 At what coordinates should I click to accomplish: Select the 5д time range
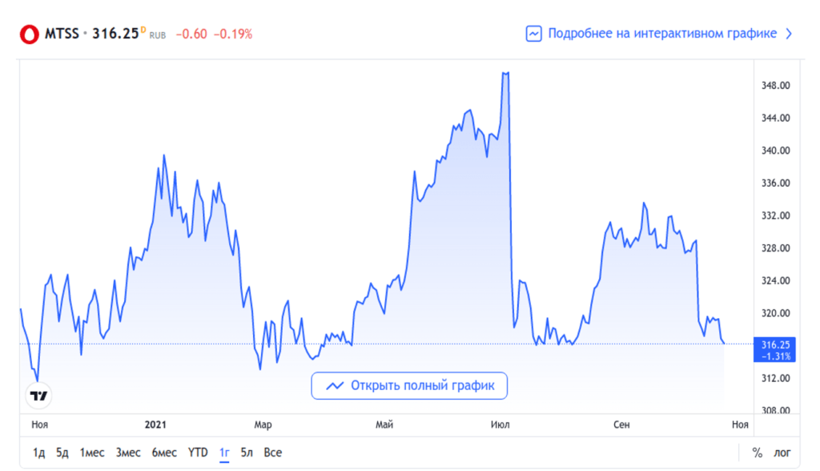tap(62, 453)
